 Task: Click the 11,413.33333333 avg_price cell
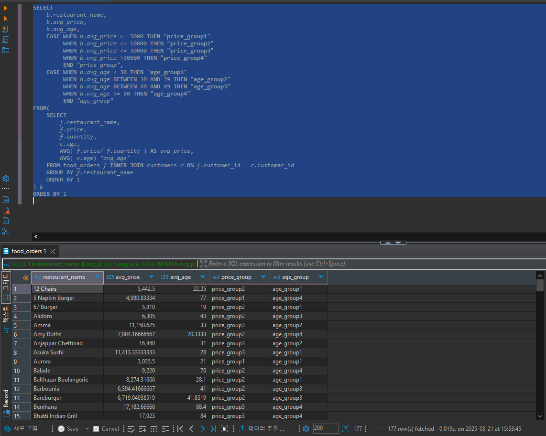point(131,352)
